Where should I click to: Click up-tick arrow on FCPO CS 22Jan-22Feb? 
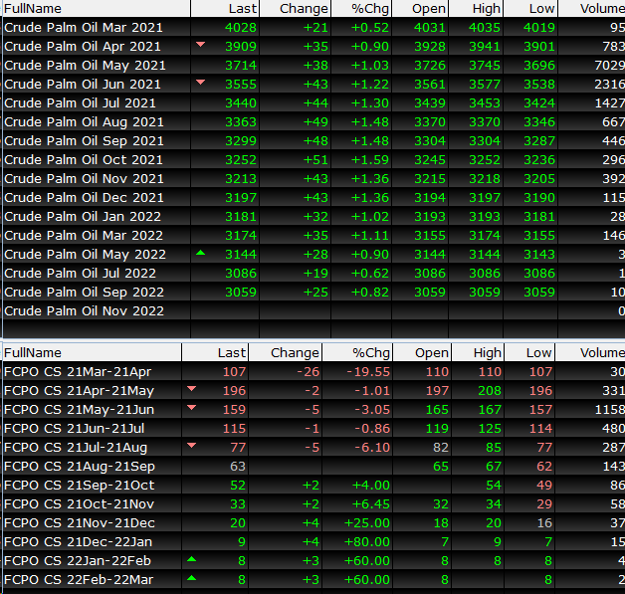[x=192, y=559]
